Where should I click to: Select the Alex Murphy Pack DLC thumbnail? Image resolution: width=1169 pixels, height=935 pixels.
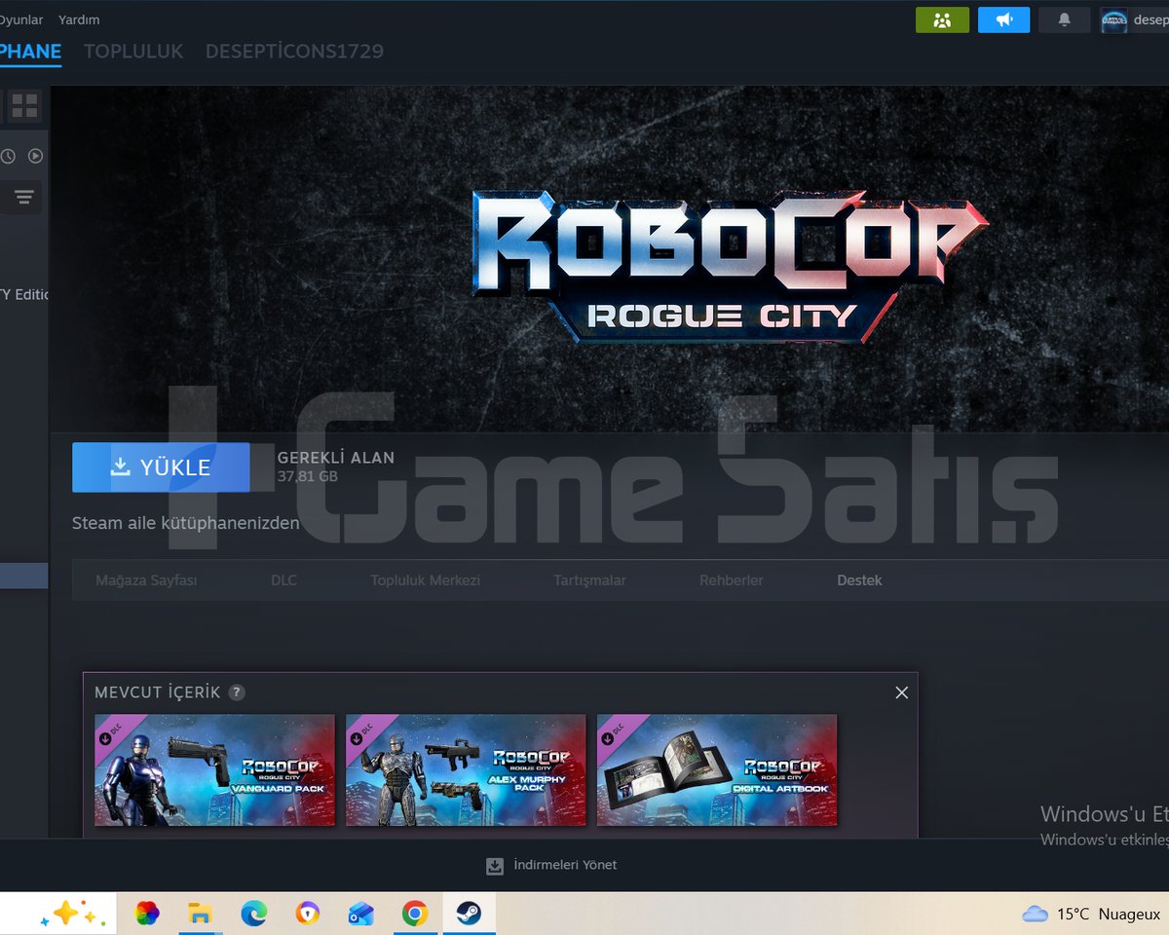pyautogui.click(x=466, y=769)
